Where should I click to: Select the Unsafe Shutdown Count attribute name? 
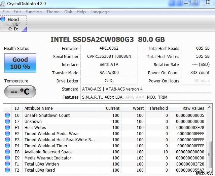(47, 115)
